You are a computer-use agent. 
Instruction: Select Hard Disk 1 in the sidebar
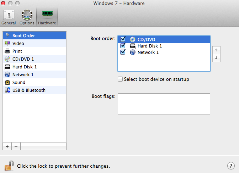point(34,67)
